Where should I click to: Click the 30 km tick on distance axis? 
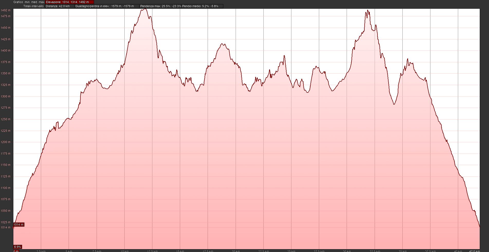coord(347,251)
